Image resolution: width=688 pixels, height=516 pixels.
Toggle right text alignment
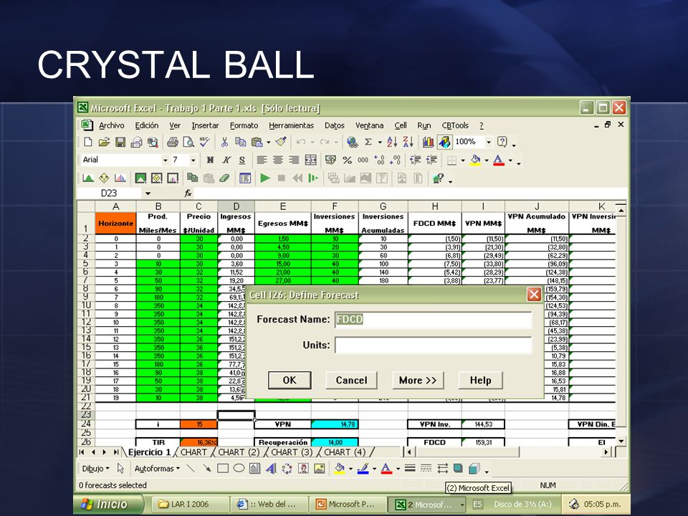coord(294,160)
